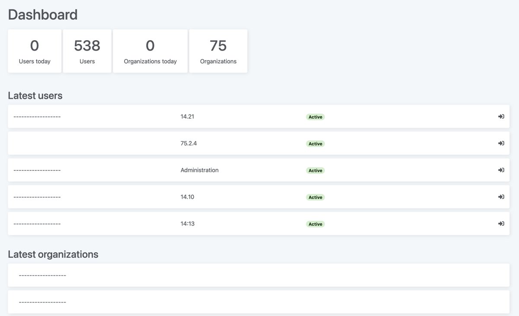Screen dimensions: 519x316
Task: Click the text "14:13" in Latest users
Action: 187,224
